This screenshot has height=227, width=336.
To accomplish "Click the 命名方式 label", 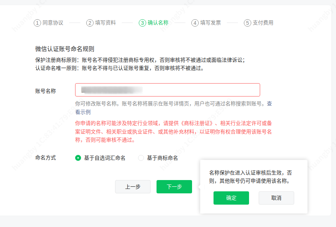I will [x=46, y=158].
